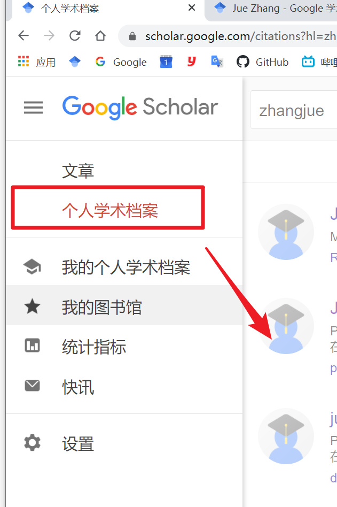Reload the current page
This screenshot has width=337, height=507.
point(75,36)
